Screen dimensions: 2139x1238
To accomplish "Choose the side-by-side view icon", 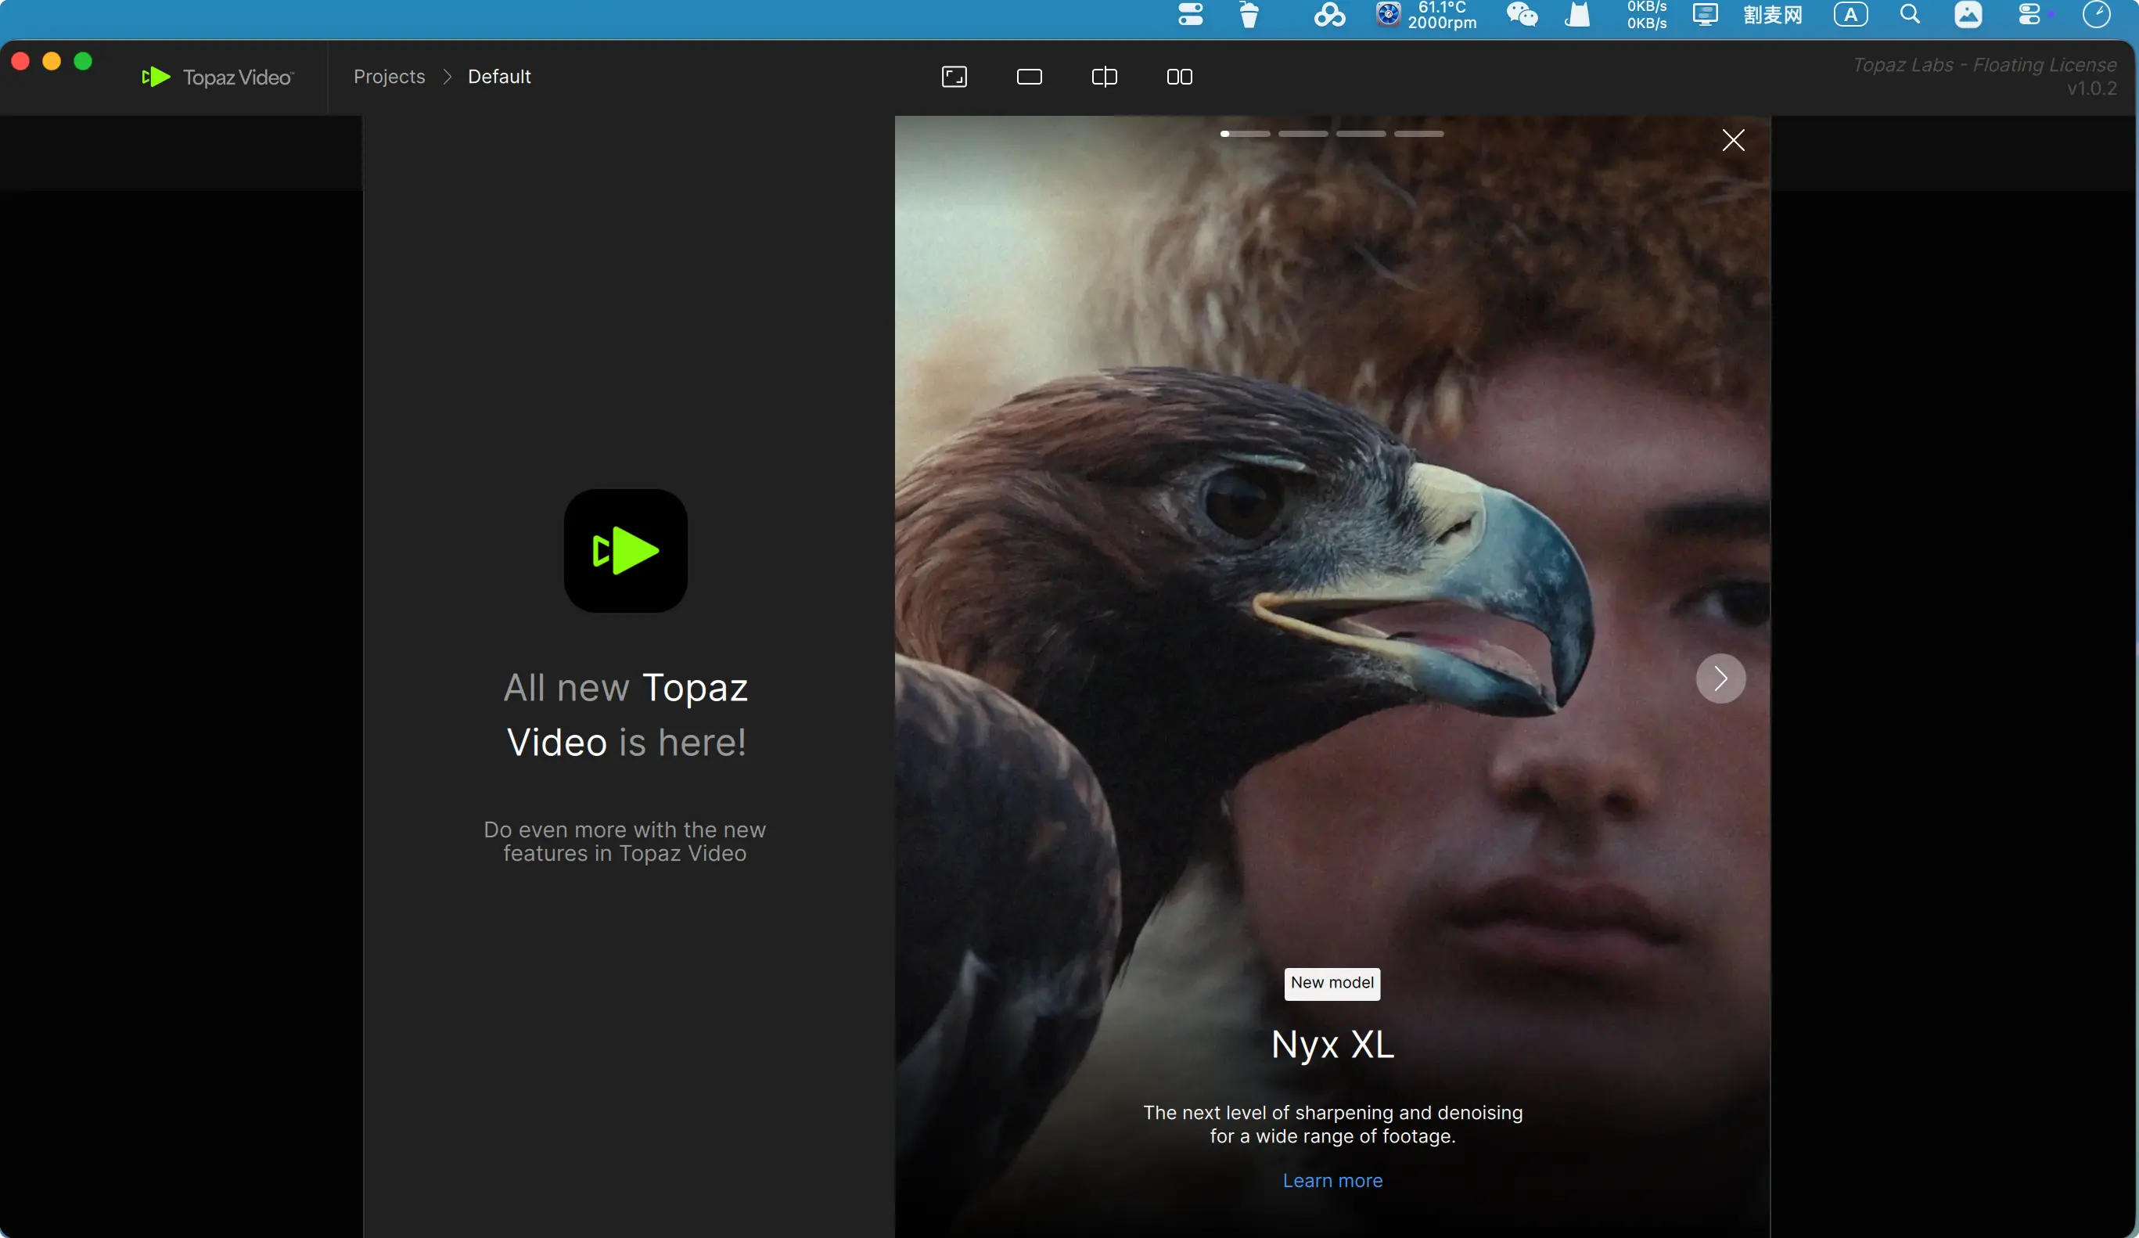I will [x=1179, y=77].
